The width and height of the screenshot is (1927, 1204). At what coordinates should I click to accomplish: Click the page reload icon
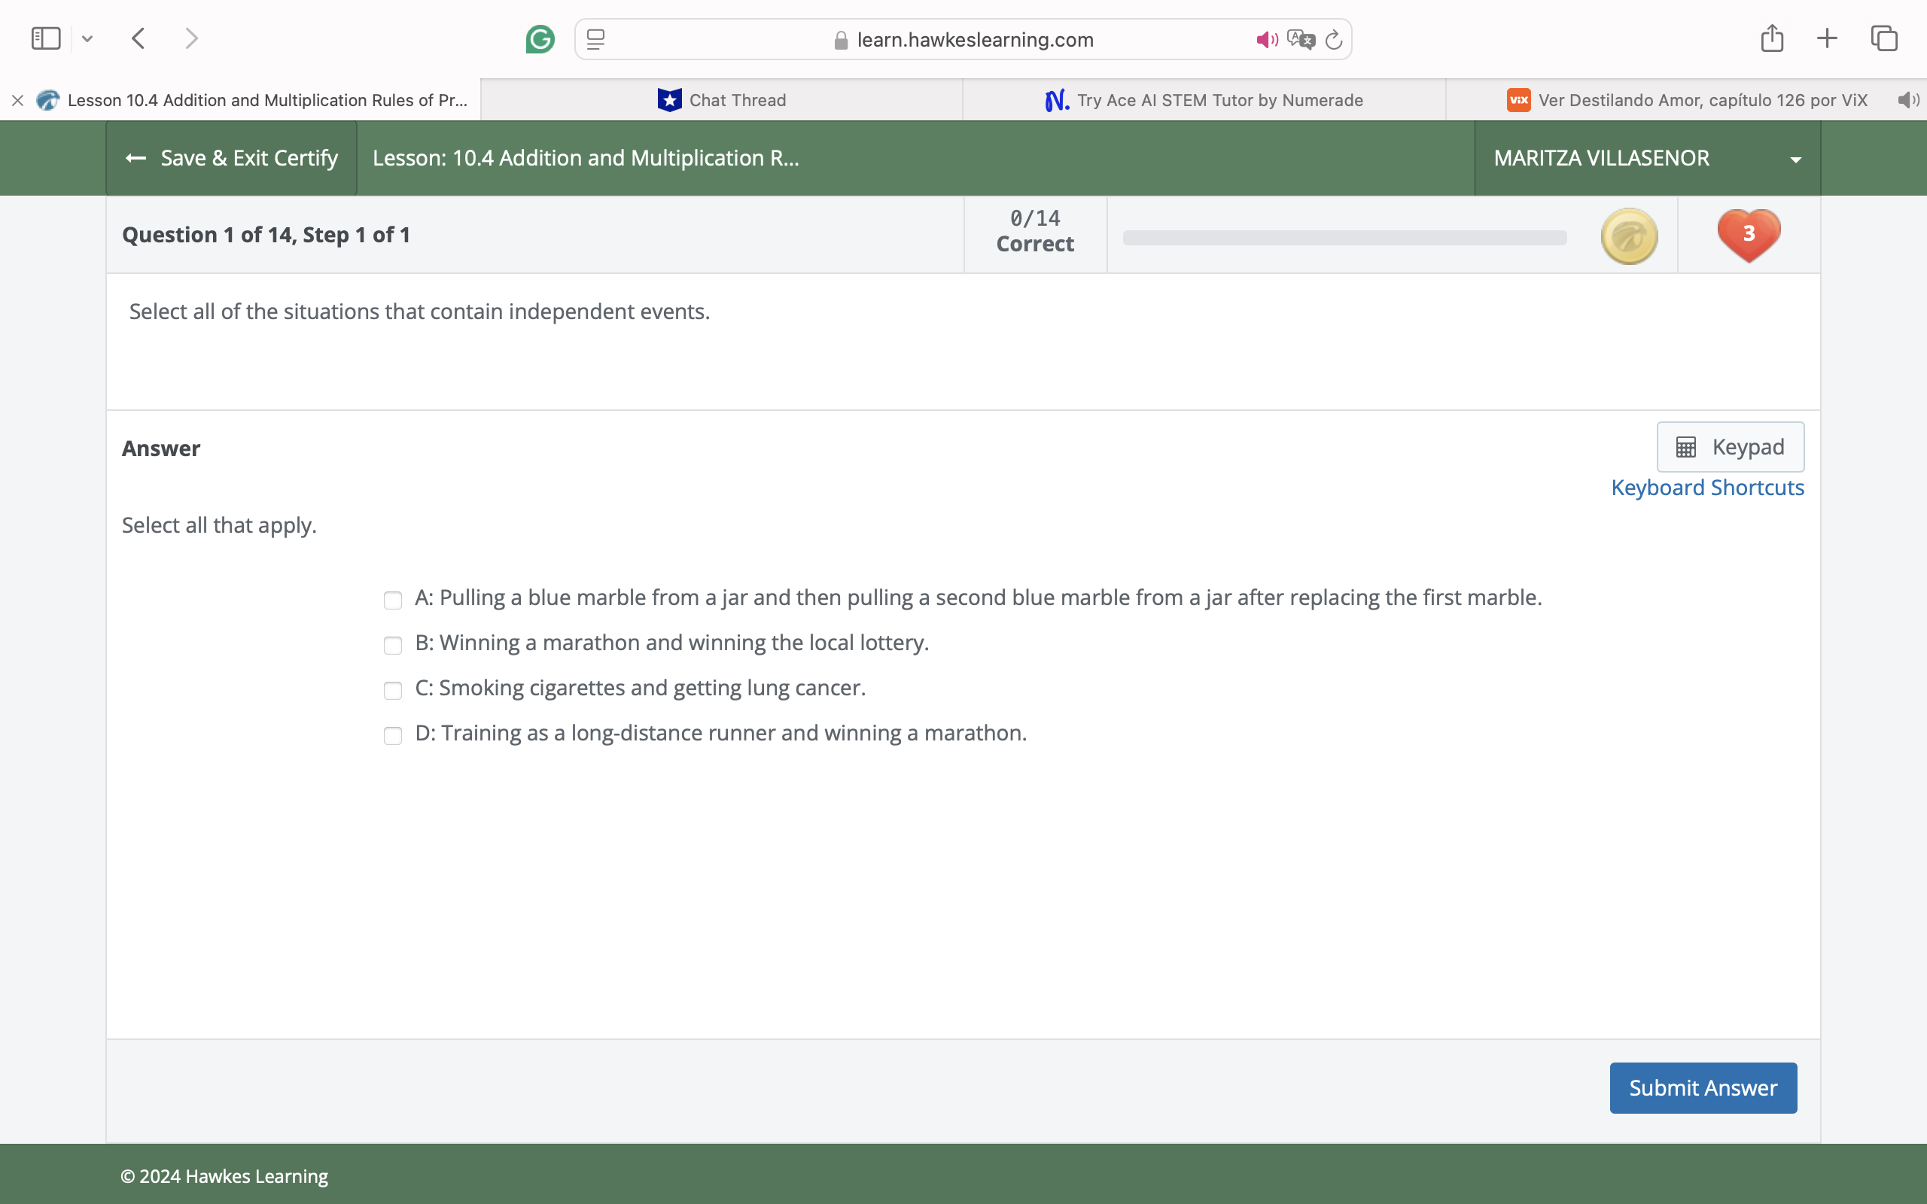click(1334, 39)
